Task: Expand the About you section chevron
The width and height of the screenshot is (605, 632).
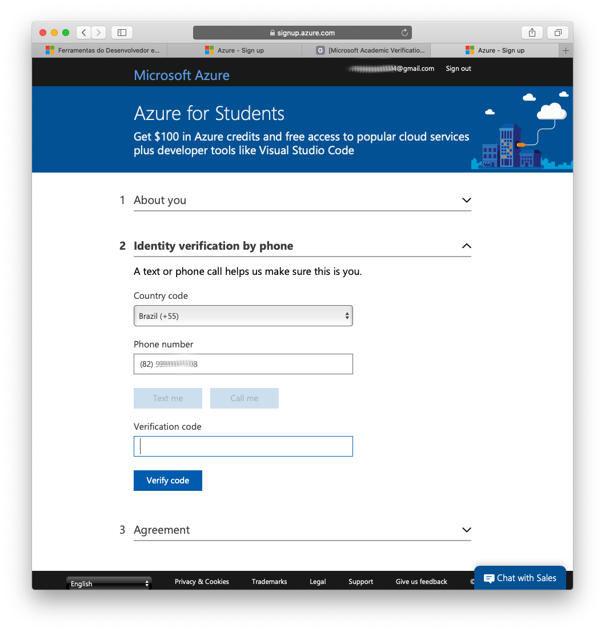Action: click(466, 201)
